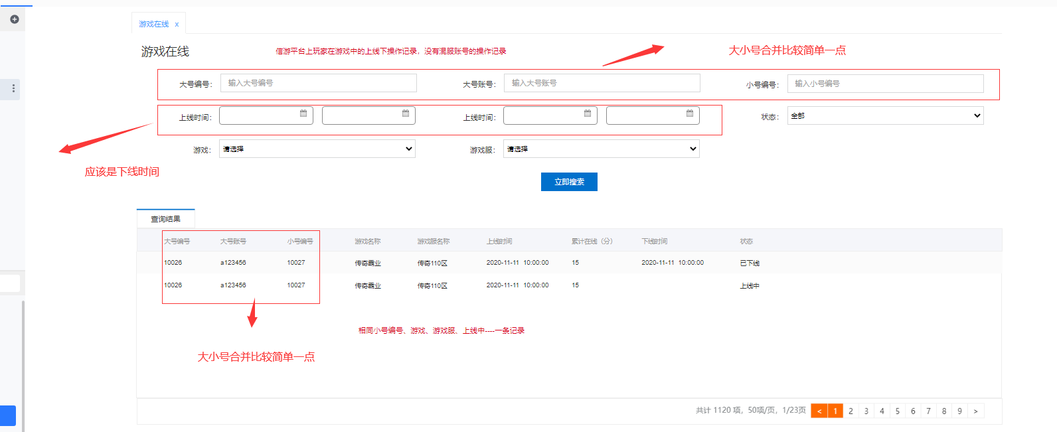This screenshot has width=1057, height=432.
Task: Click 10027 in the 上线中 row
Action: coord(296,285)
